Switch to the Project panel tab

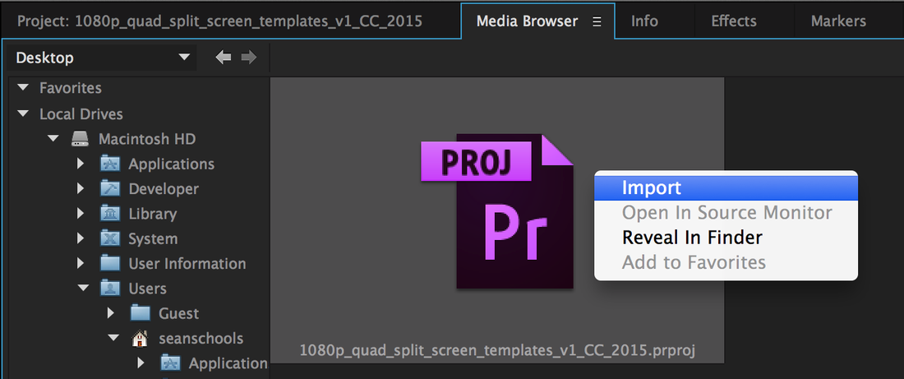coord(219,21)
